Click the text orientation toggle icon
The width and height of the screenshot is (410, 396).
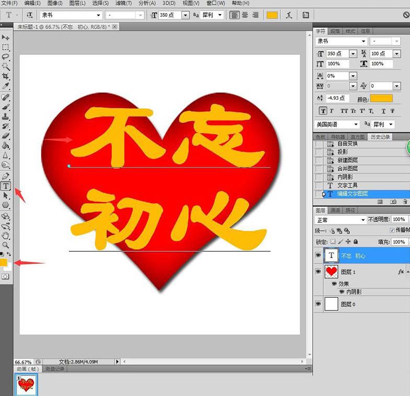pyautogui.click(x=29, y=15)
